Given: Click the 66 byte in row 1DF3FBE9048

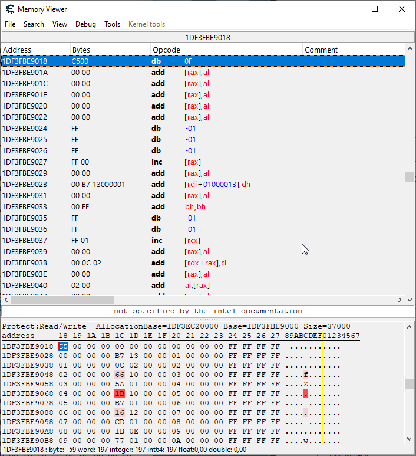Looking at the screenshot, I should point(120,375).
